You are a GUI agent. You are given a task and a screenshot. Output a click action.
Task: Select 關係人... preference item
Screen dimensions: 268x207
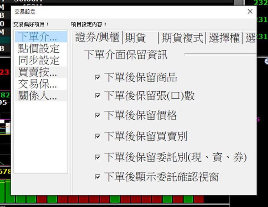[x=41, y=96]
